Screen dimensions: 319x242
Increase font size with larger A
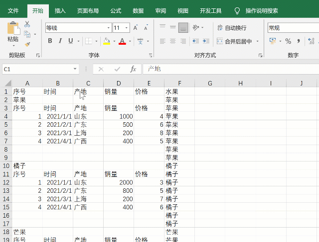[x=136, y=28]
